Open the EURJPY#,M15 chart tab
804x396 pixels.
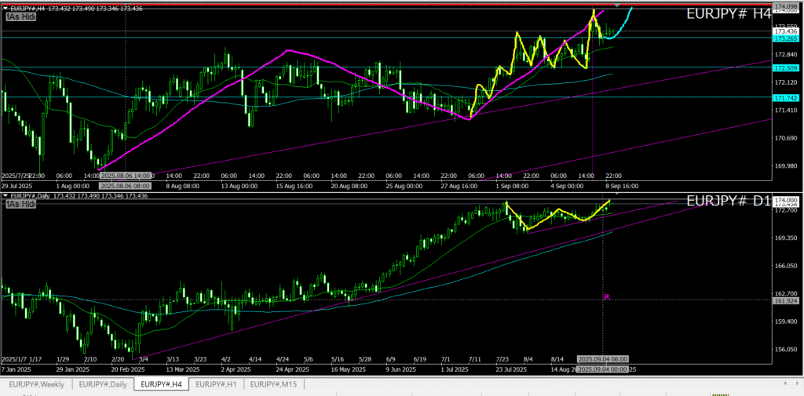pyautogui.click(x=274, y=383)
